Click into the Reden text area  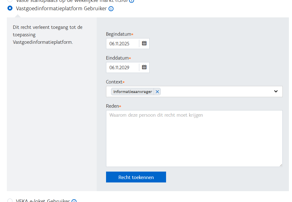[194, 138]
